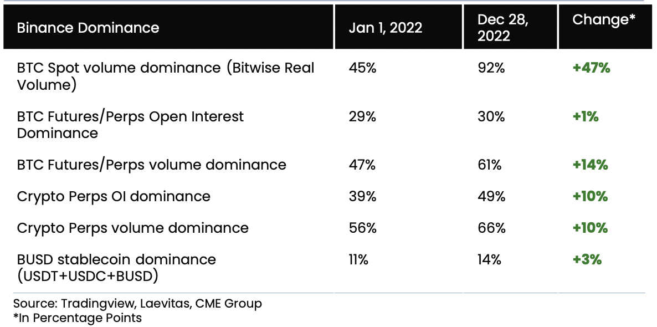
Task: Select the Crypto Perps OI dominance label
Action: tap(114, 196)
